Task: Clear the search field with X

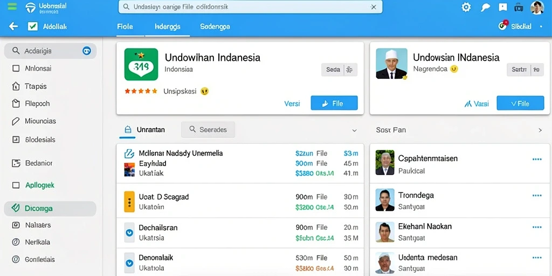Action: coord(374,7)
